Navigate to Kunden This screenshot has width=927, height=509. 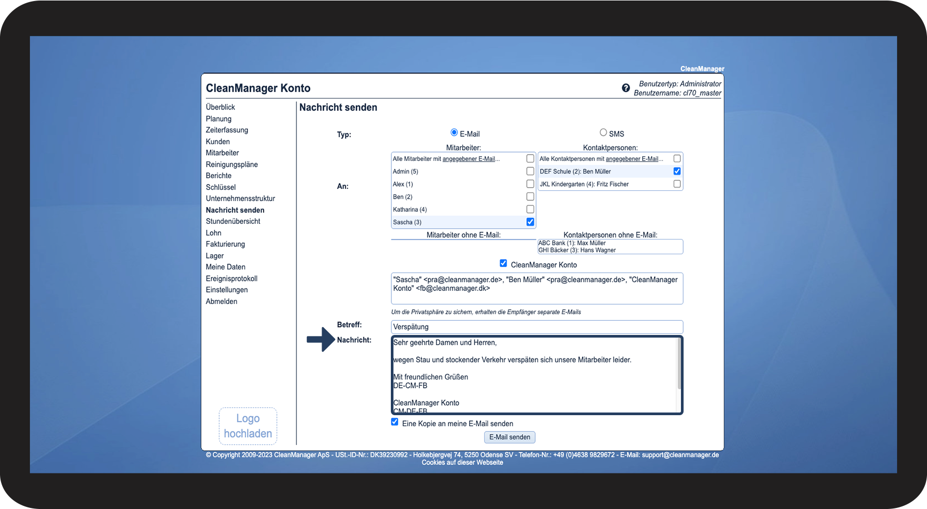tap(218, 142)
